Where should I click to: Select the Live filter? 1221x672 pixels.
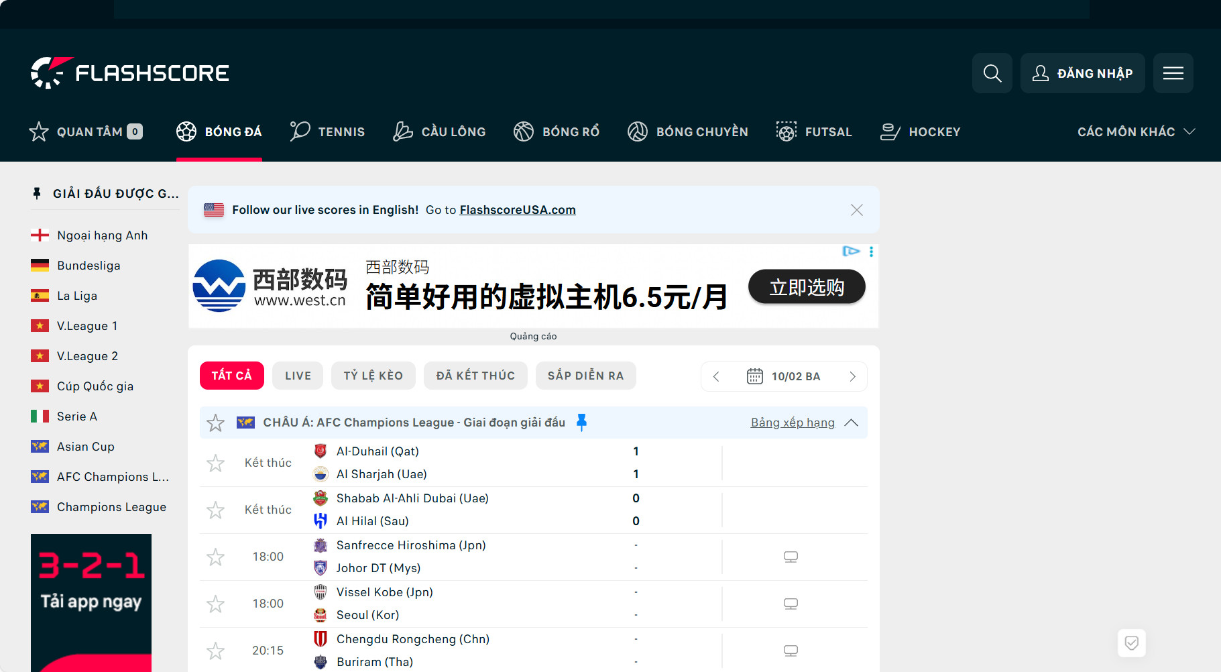(298, 376)
